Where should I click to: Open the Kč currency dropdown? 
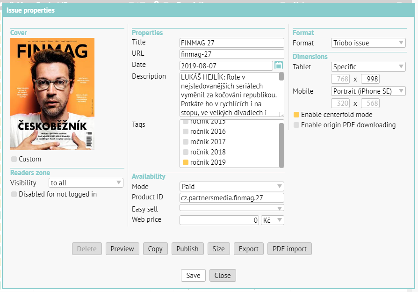(273, 220)
